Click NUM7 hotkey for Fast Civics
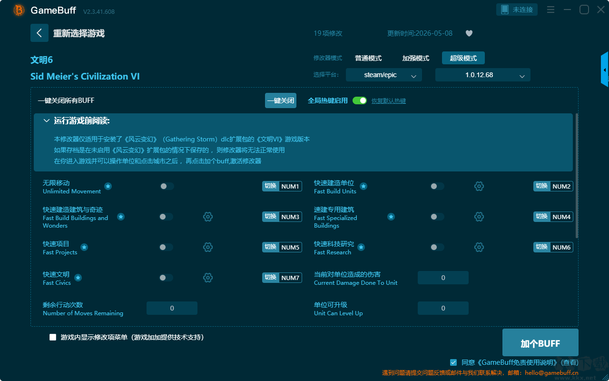The height and width of the screenshot is (381, 609). [290, 278]
